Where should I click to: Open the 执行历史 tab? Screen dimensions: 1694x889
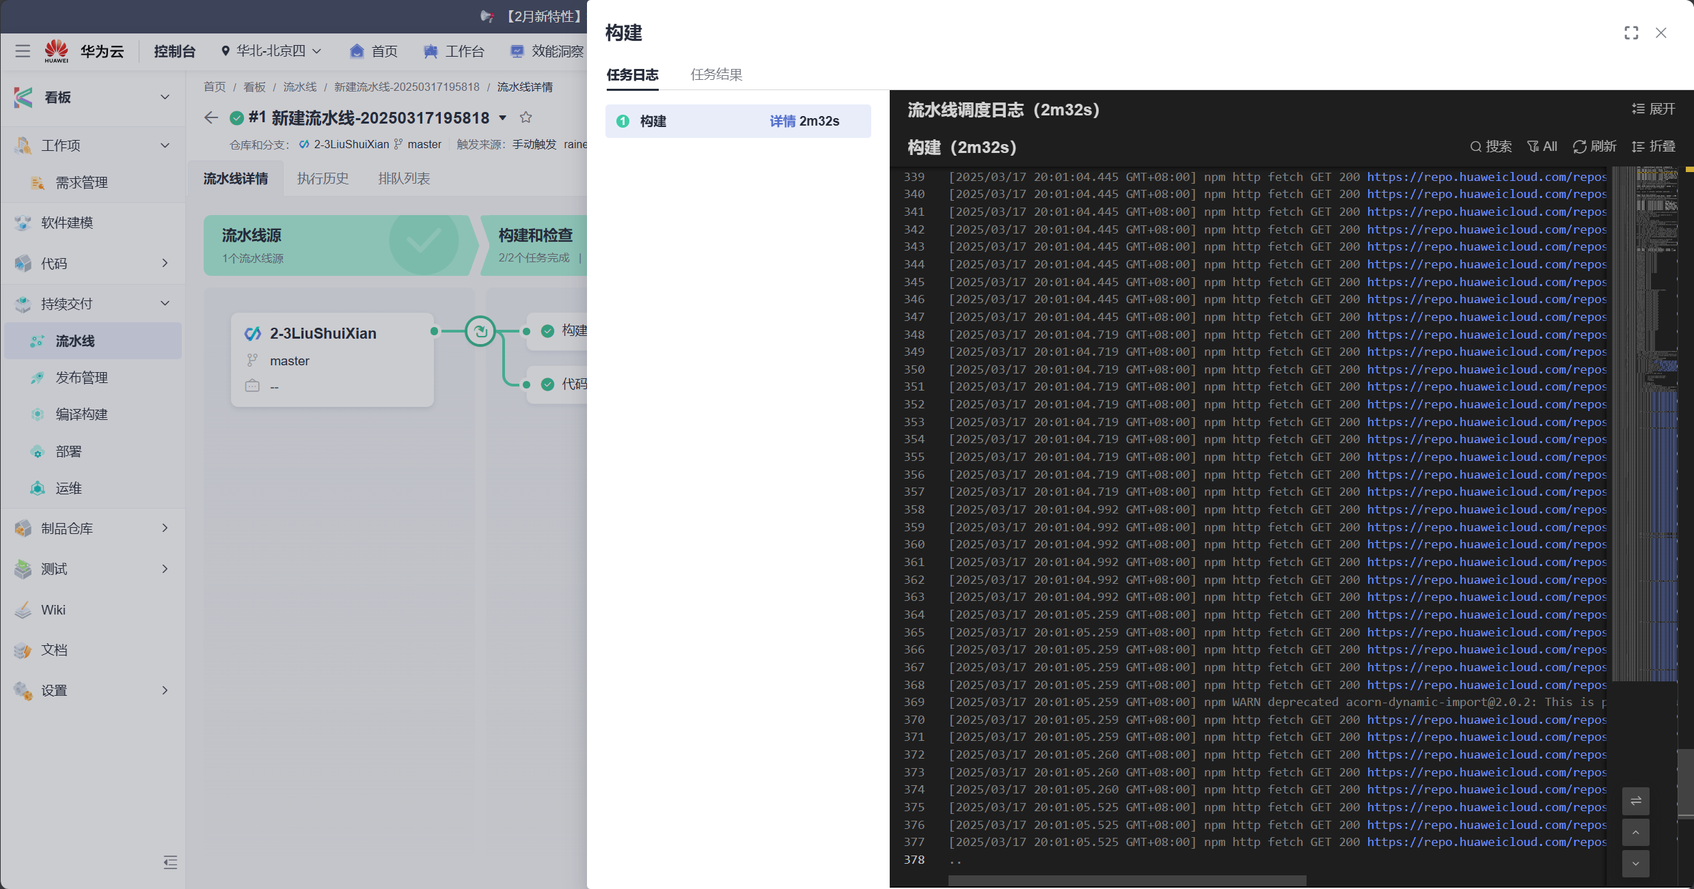323,179
